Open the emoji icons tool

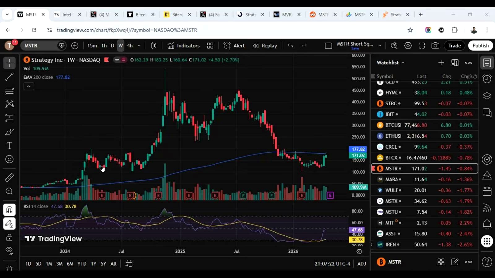[x=9, y=159]
